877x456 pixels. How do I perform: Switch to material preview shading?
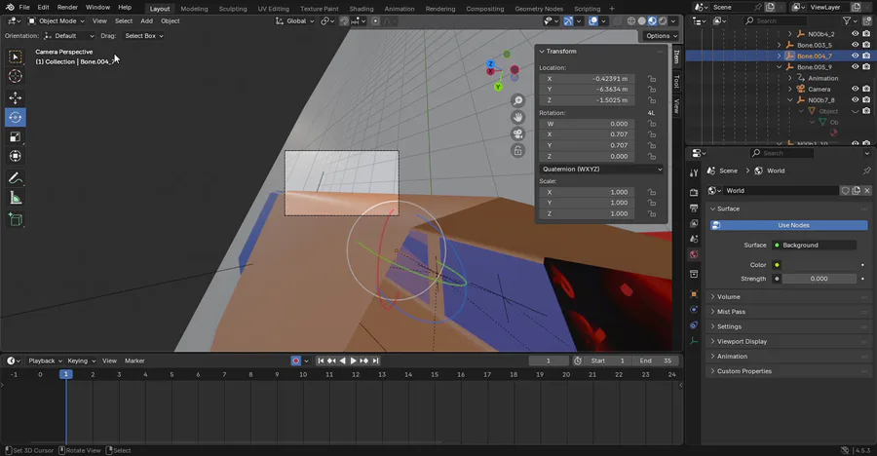pos(652,20)
